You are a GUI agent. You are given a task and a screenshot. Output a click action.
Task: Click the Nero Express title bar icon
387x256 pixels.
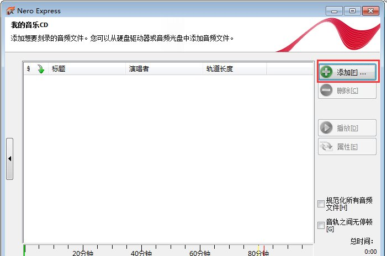(x=10, y=11)
